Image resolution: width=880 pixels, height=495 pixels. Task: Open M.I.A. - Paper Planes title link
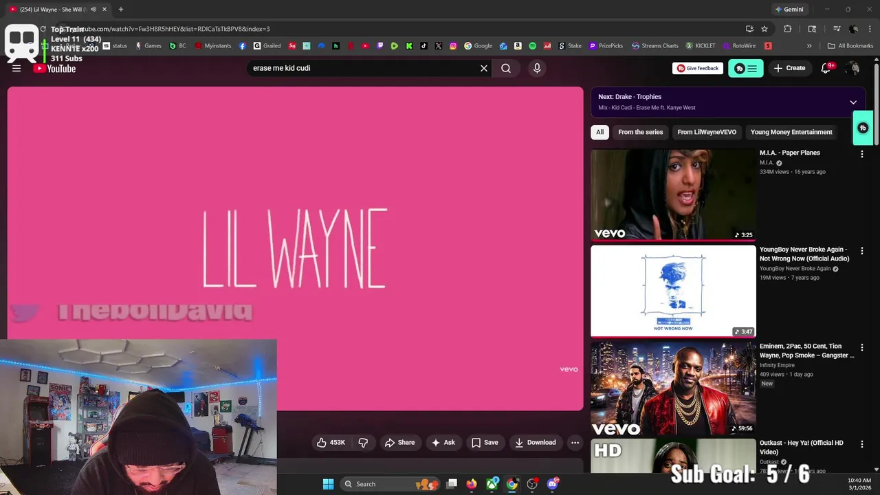click(790, 153)
